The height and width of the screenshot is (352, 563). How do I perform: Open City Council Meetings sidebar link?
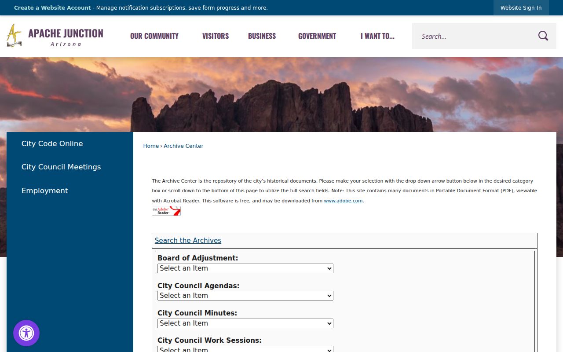[61, 167]
